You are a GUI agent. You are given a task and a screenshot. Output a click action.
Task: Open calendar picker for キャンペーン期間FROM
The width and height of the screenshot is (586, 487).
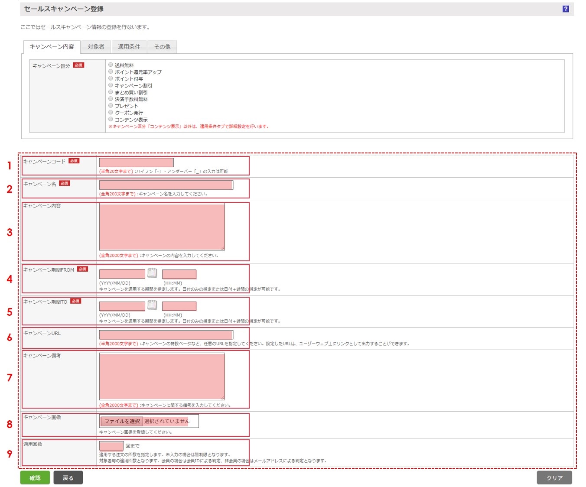152,273
